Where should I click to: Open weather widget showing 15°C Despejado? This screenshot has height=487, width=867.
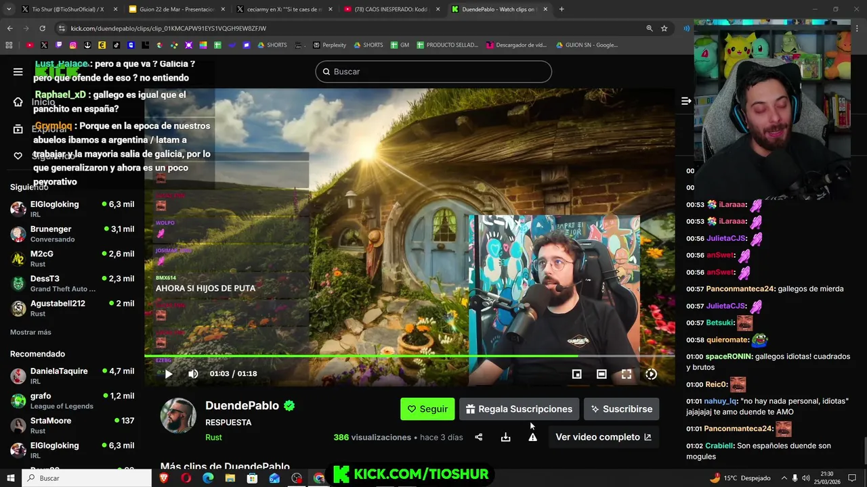tap(740, 478)
